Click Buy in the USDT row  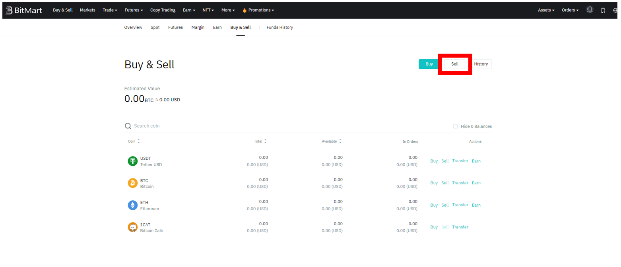coord(434,161)
